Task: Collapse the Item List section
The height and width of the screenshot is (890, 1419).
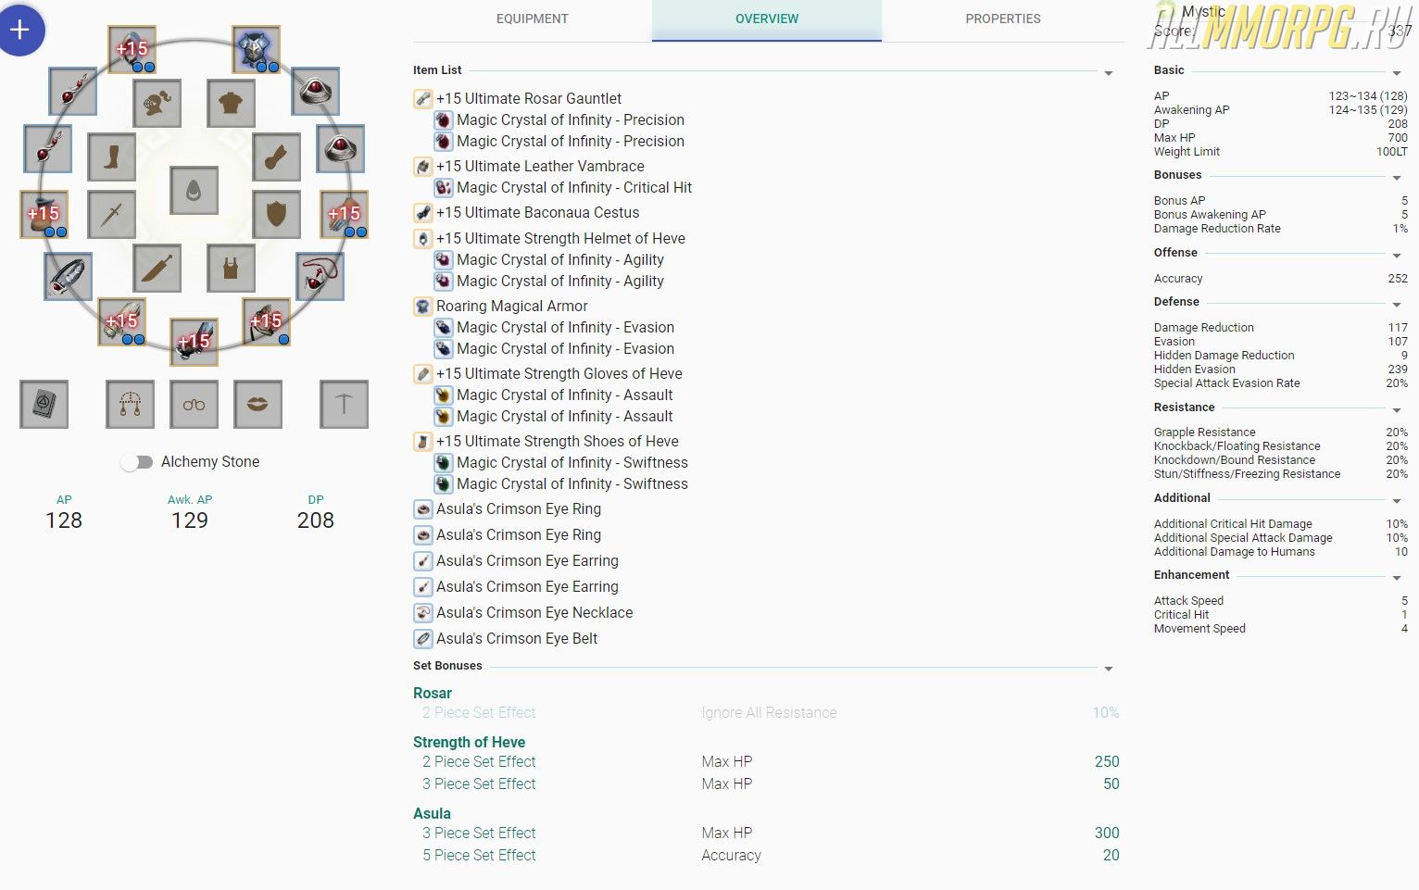Action: (1108, 73)
